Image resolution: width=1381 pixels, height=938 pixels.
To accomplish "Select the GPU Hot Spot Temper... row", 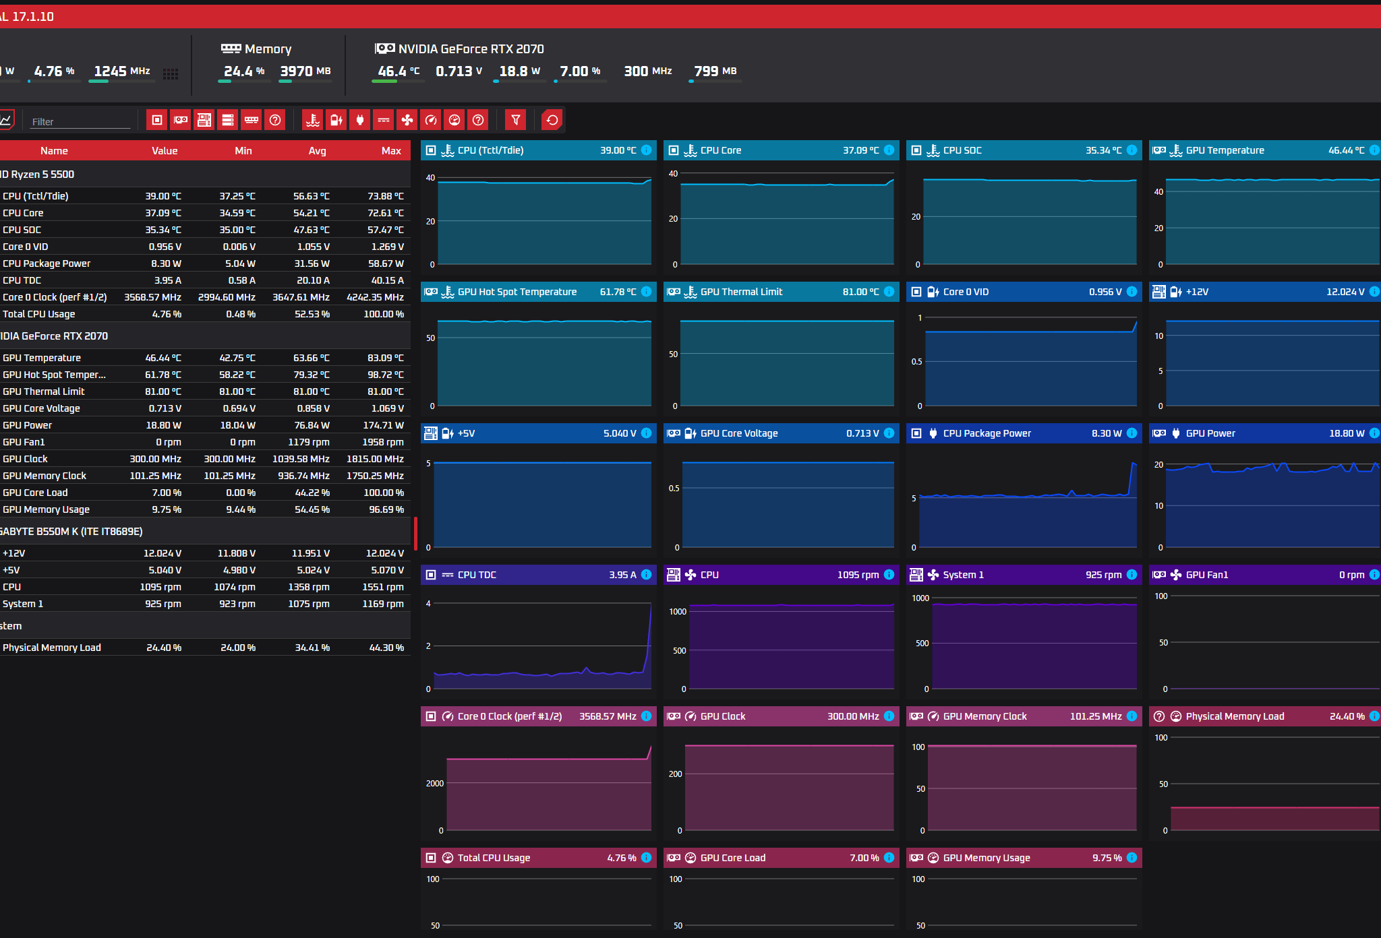I will click(205, 375).
